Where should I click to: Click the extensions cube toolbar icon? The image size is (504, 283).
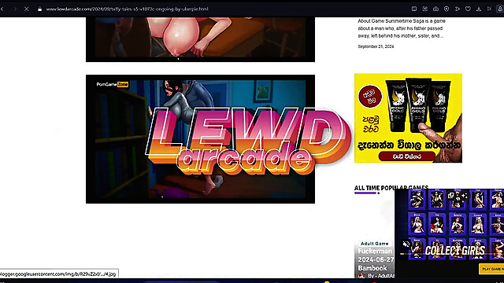coord(489,9)
